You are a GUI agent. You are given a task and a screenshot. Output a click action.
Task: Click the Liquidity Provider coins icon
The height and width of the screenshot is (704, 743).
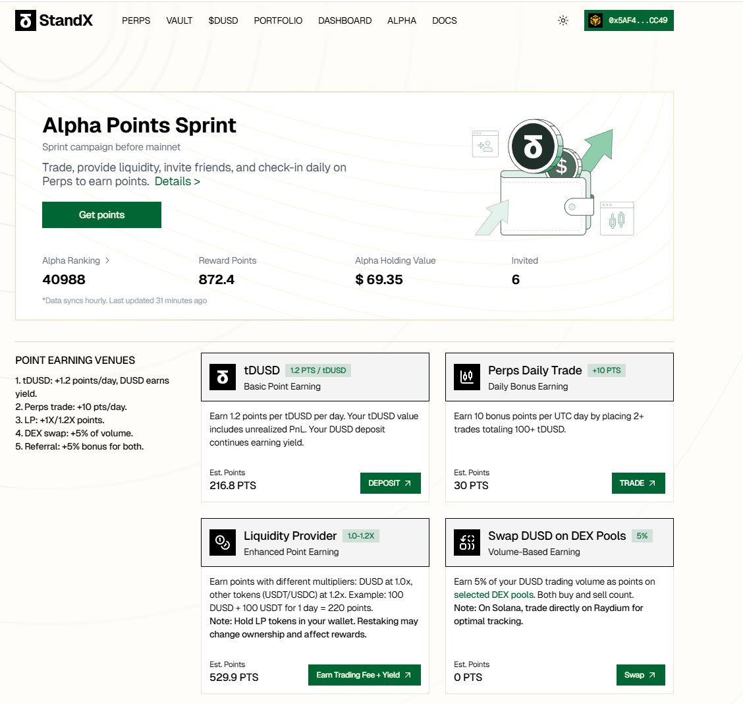223,543
